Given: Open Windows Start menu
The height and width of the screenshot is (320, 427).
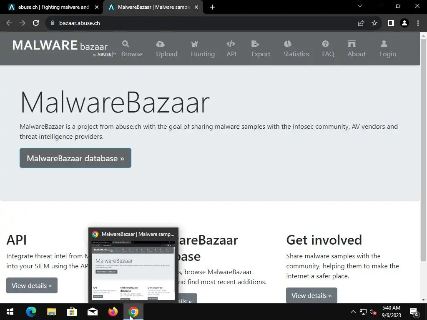Looking at the screenshot, I should click(10, 312).
